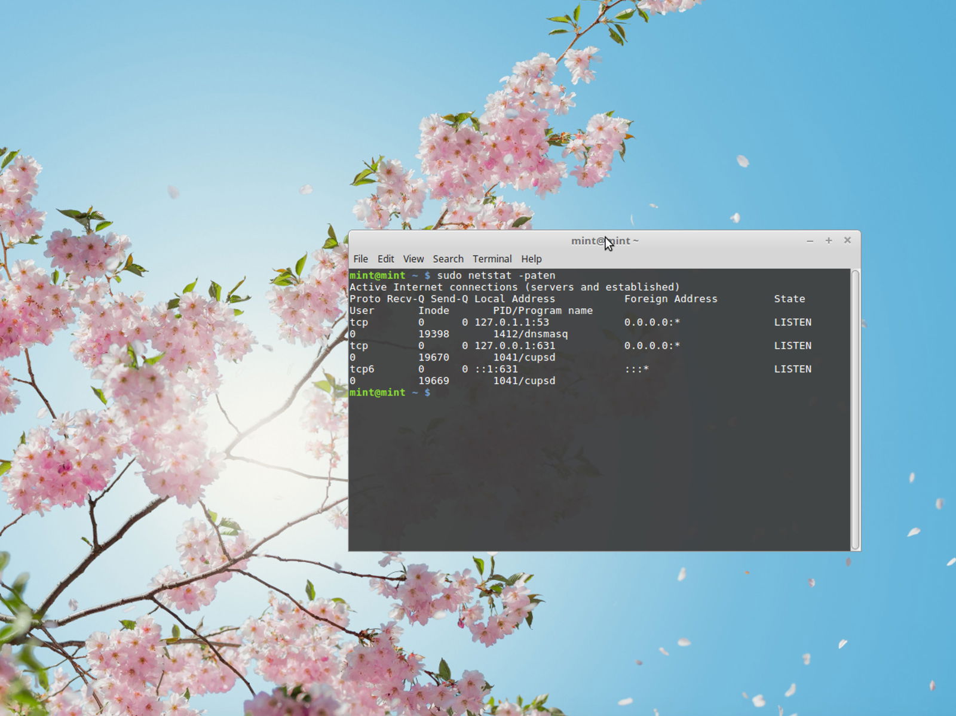Click the empty prompt on the last line
956x716 pixels.
pos(390,392)
